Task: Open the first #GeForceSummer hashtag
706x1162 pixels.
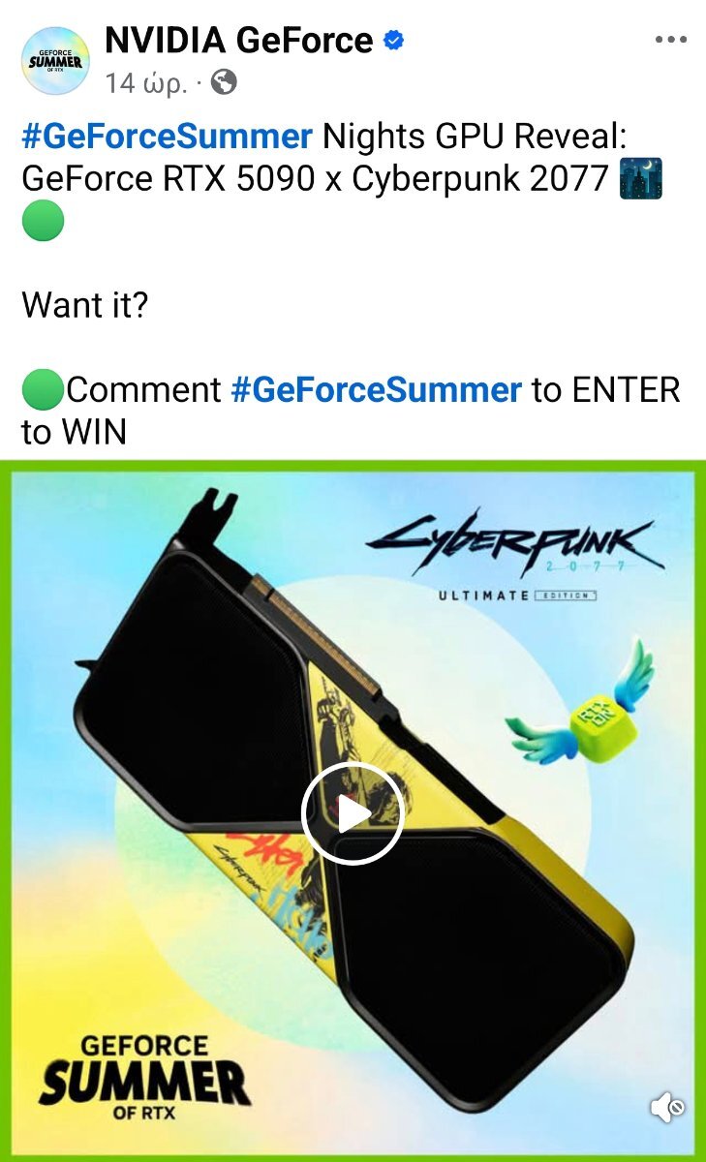Action: point(167,137)
